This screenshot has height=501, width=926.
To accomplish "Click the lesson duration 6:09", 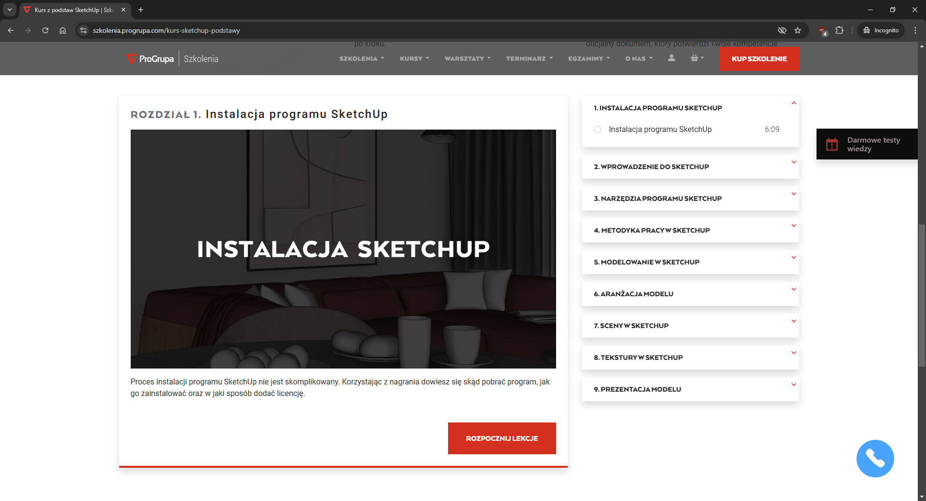I will pos(772,129).
